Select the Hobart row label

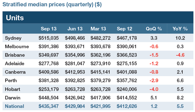[x=13, y=89]
